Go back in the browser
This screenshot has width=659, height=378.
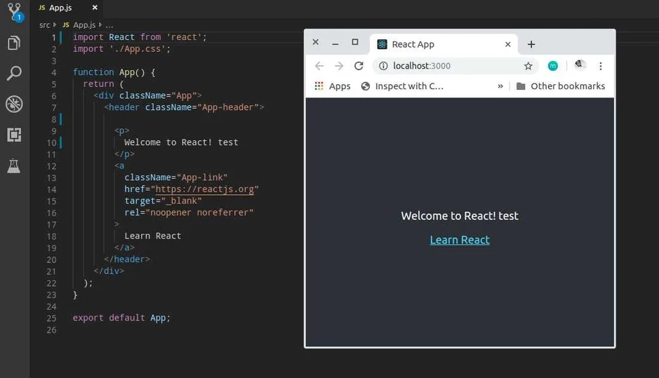tap(319, 66)
